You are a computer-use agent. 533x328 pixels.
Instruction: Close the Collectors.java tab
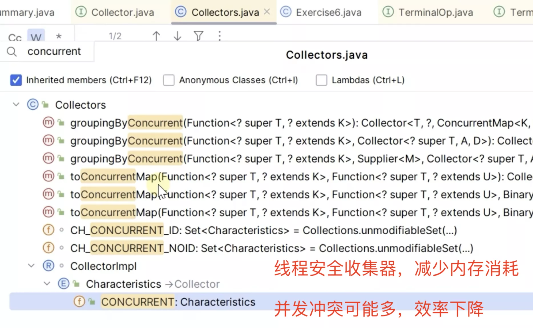point(267,12)
